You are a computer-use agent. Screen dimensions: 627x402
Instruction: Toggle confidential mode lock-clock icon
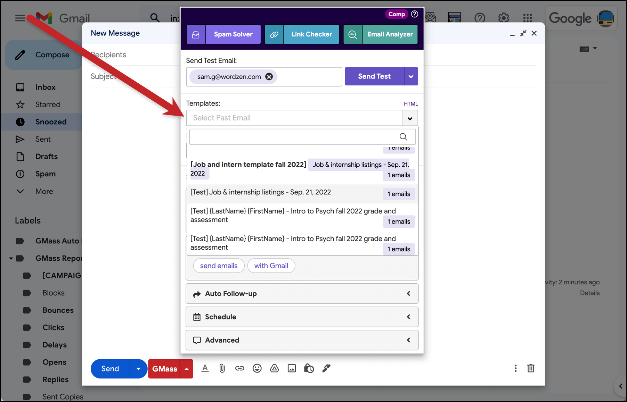coord(309,368)
